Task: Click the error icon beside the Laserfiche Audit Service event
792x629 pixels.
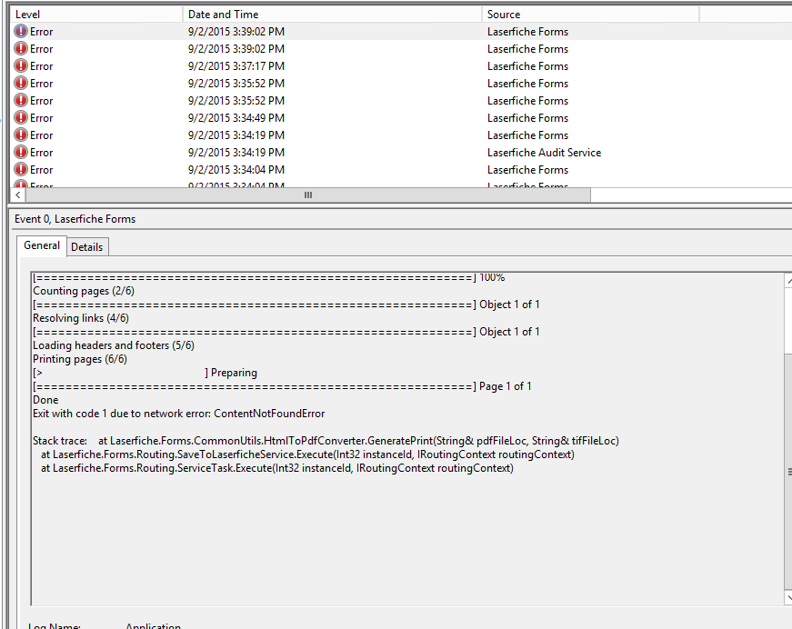Action: [x=21, y=153]
